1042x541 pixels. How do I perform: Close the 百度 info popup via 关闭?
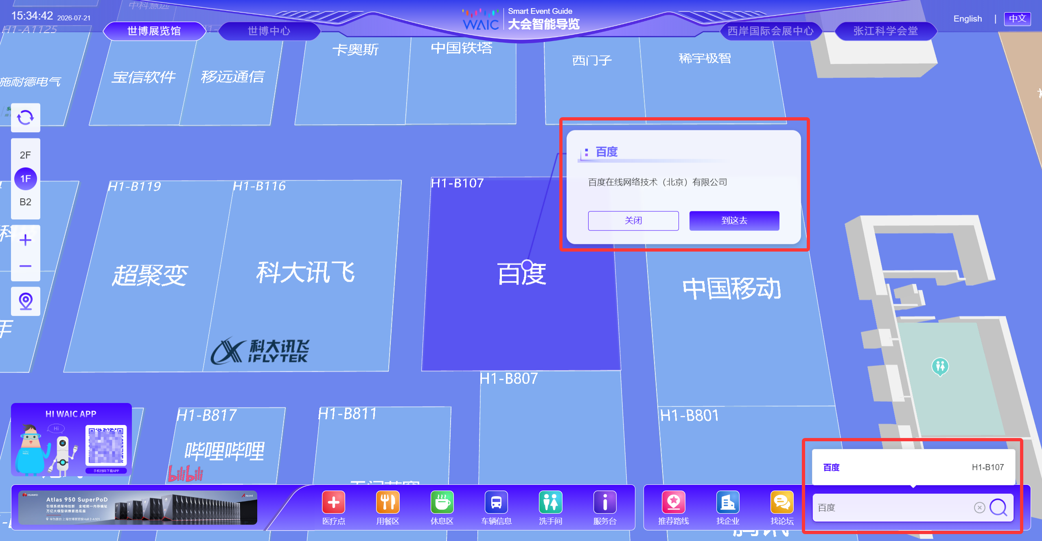tap(633, 221)
